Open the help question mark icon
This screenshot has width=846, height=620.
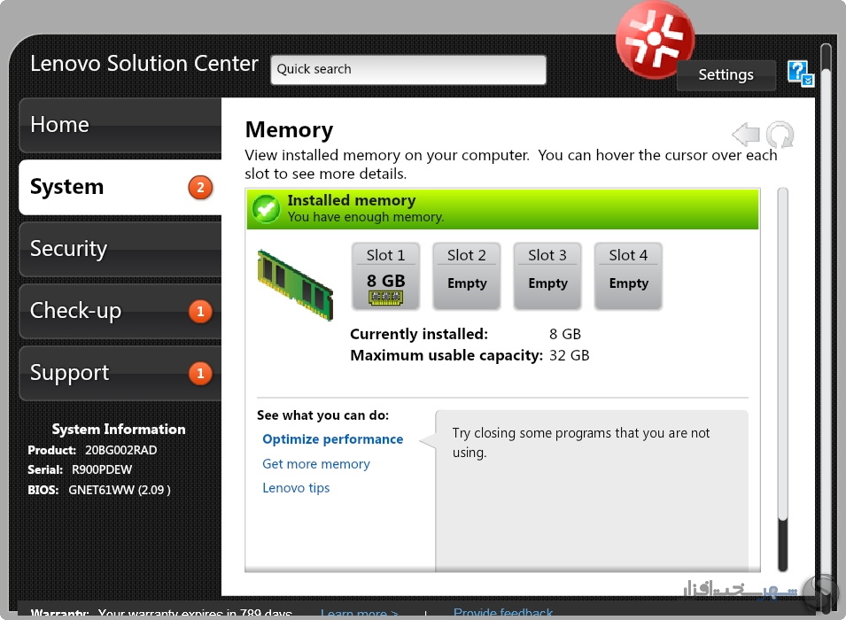click(x=800, y=73)
